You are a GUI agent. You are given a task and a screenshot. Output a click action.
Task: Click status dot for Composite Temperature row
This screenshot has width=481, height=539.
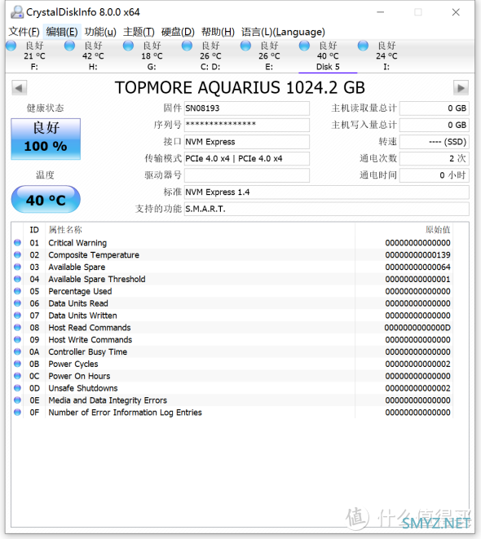click(x=17, y=254)
